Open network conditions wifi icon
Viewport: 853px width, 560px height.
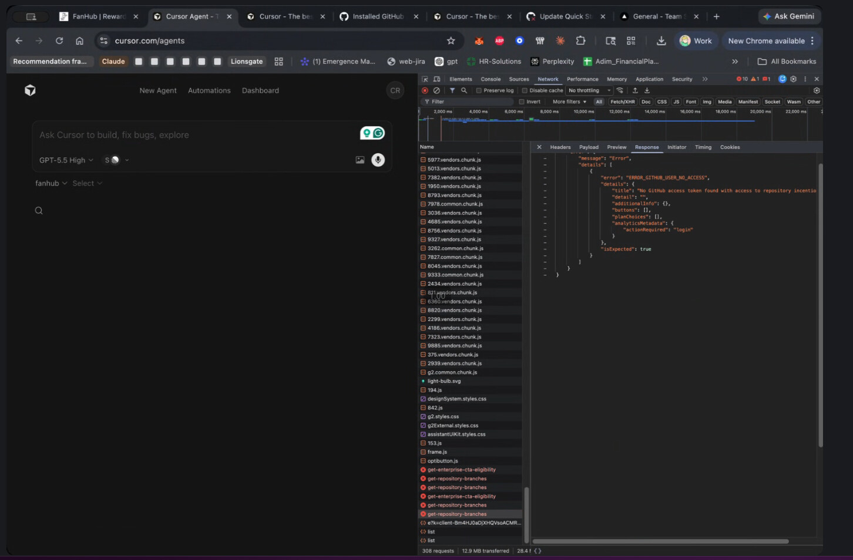click(x=620, y=90)
